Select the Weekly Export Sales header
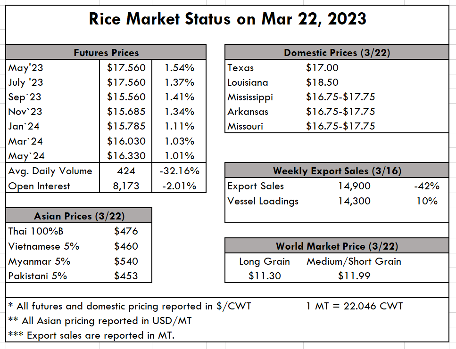The height and width of the screenshot is (349, 456). point(337,171)
